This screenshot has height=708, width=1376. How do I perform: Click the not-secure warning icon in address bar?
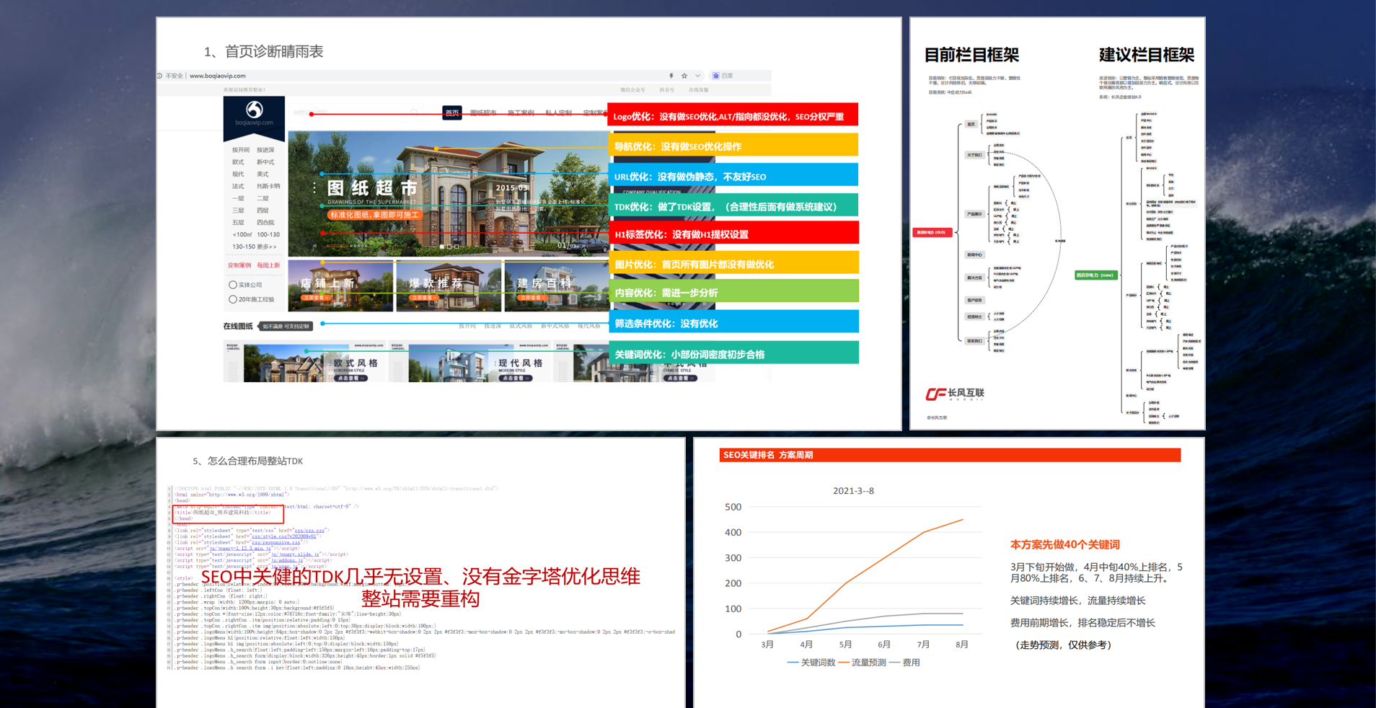(160, 76)
